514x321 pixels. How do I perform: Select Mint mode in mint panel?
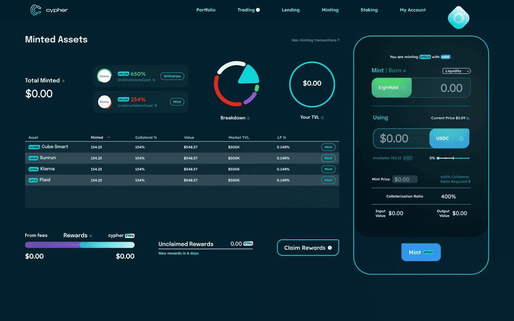pyautogui.click(x=377, y=71)
